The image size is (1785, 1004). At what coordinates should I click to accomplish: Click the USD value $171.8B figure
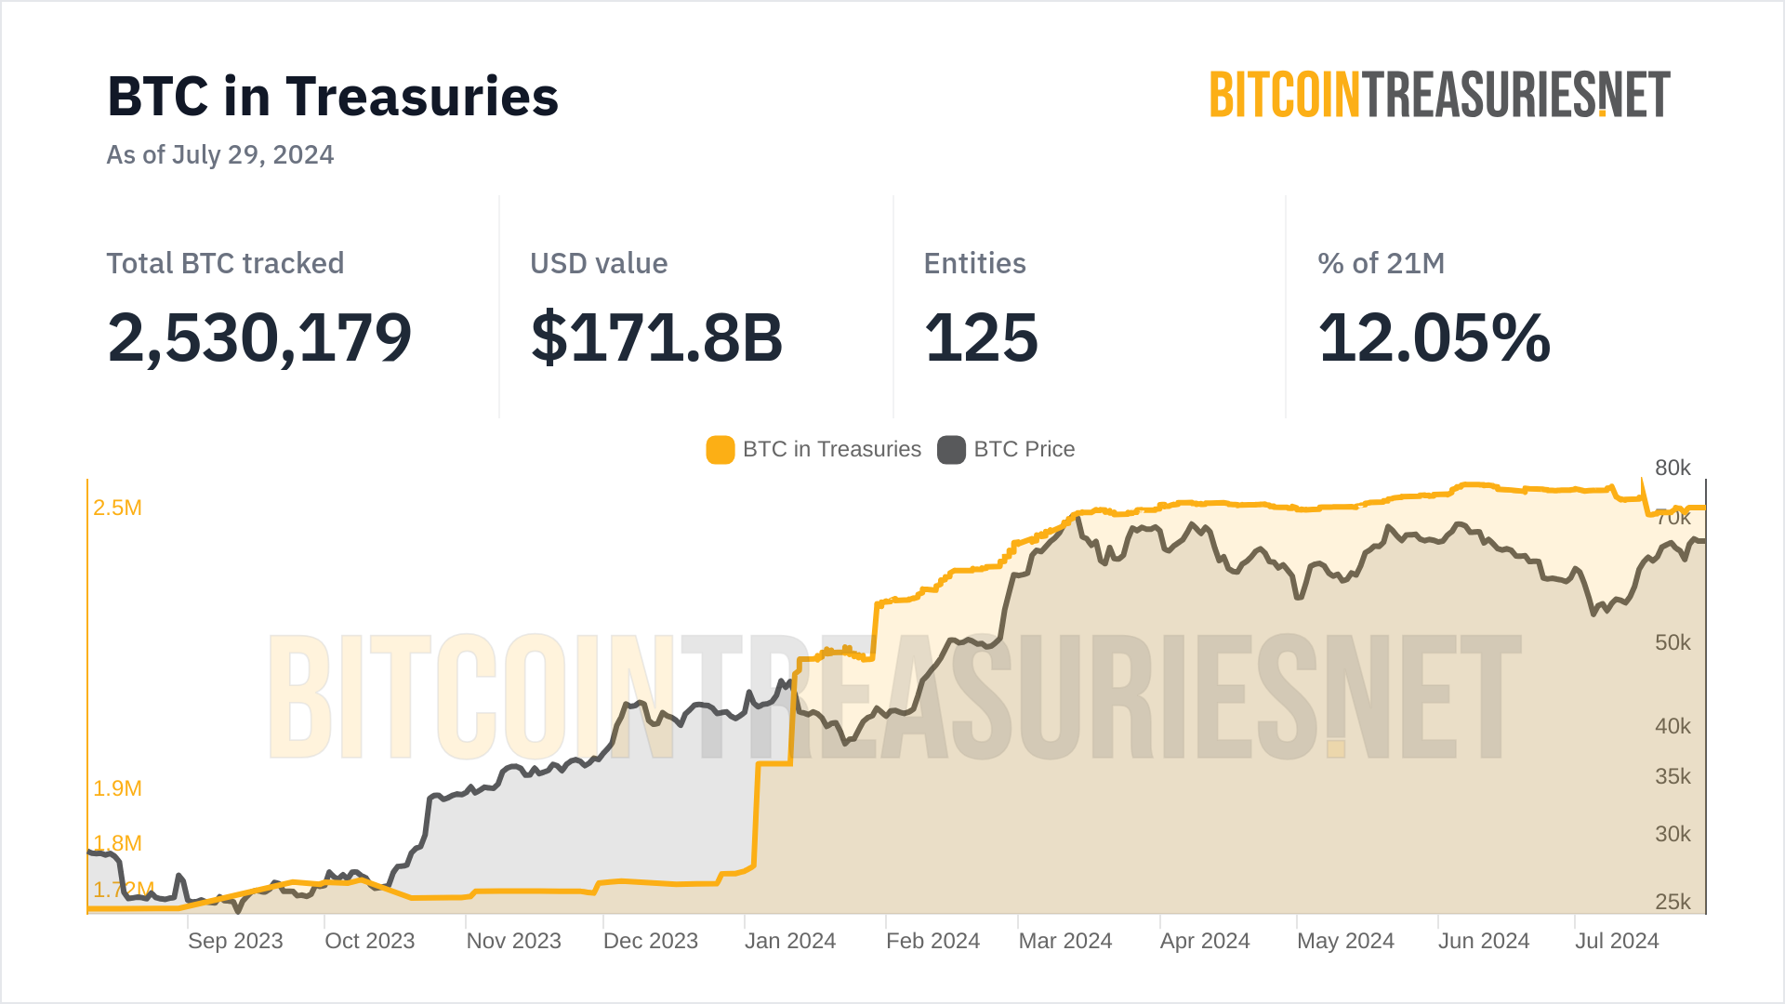[656, 337]
